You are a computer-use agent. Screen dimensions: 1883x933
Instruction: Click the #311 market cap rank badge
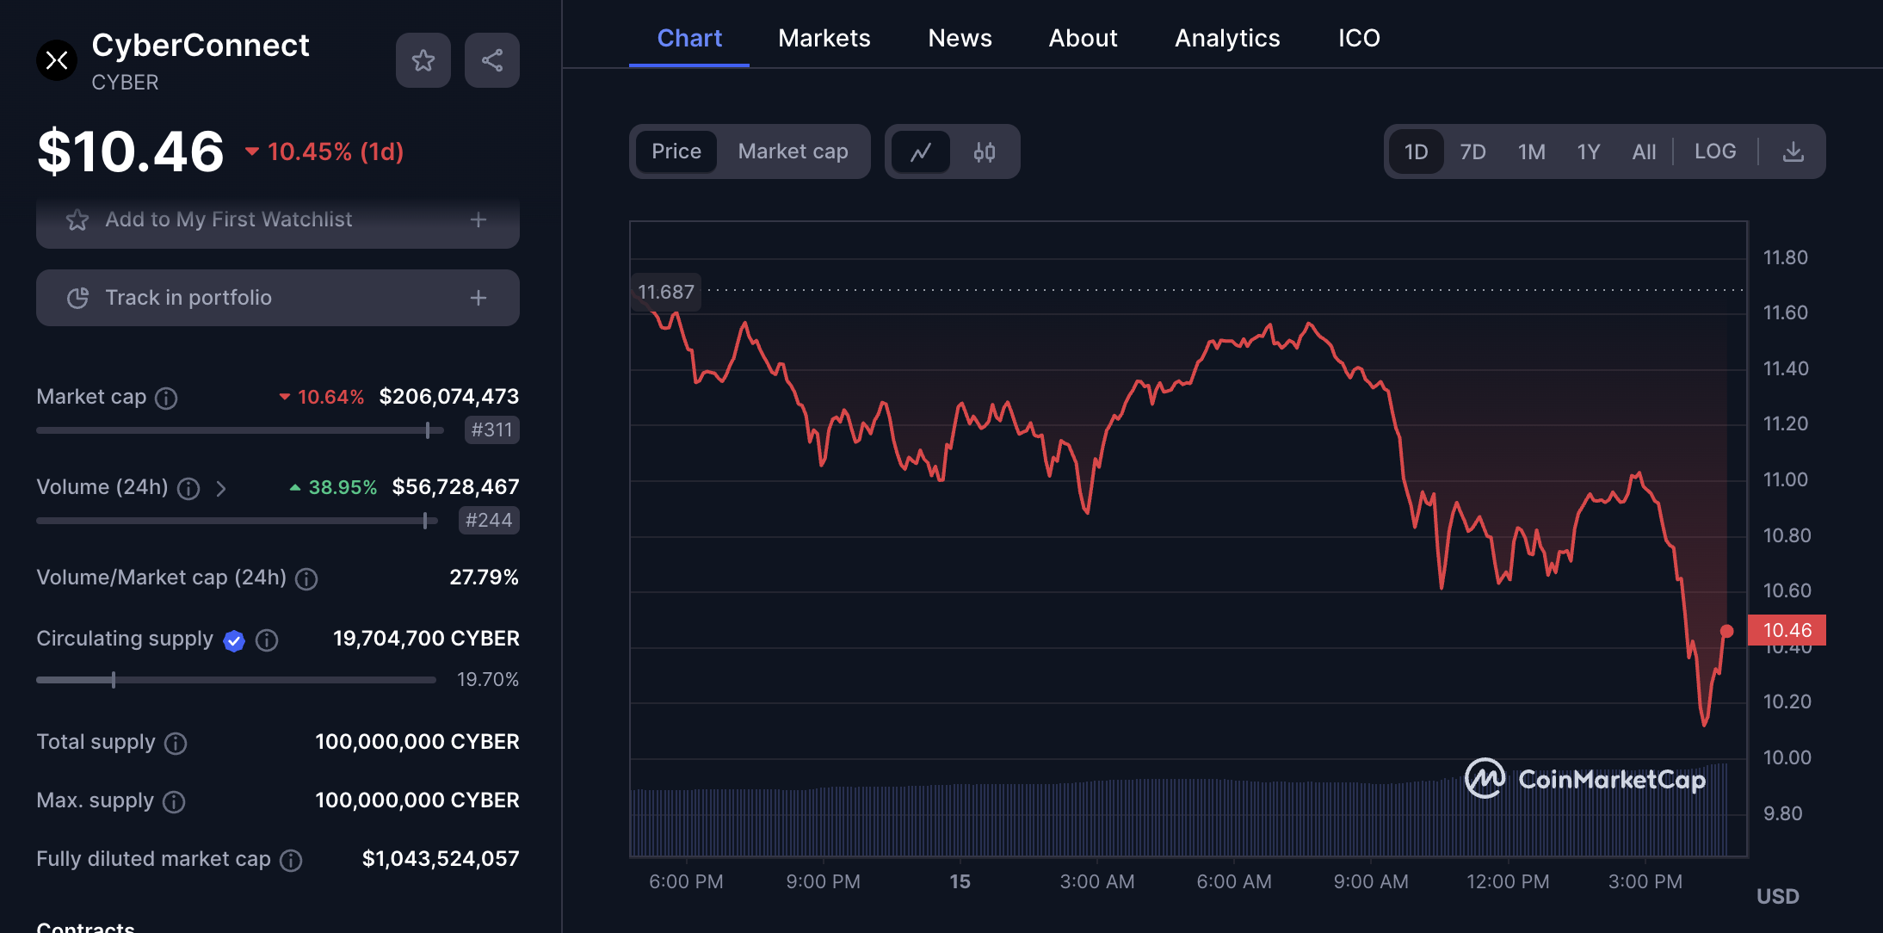pyautogui.click(x=491, y=429)
